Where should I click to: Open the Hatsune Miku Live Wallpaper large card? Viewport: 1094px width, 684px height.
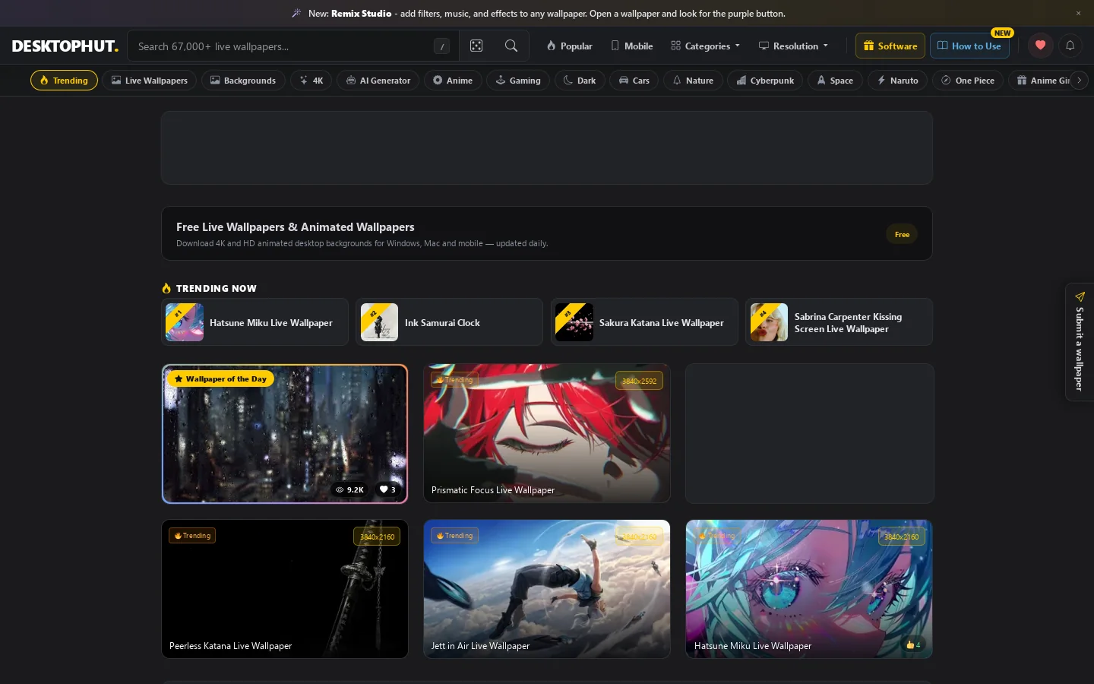(x=809, y=589)
